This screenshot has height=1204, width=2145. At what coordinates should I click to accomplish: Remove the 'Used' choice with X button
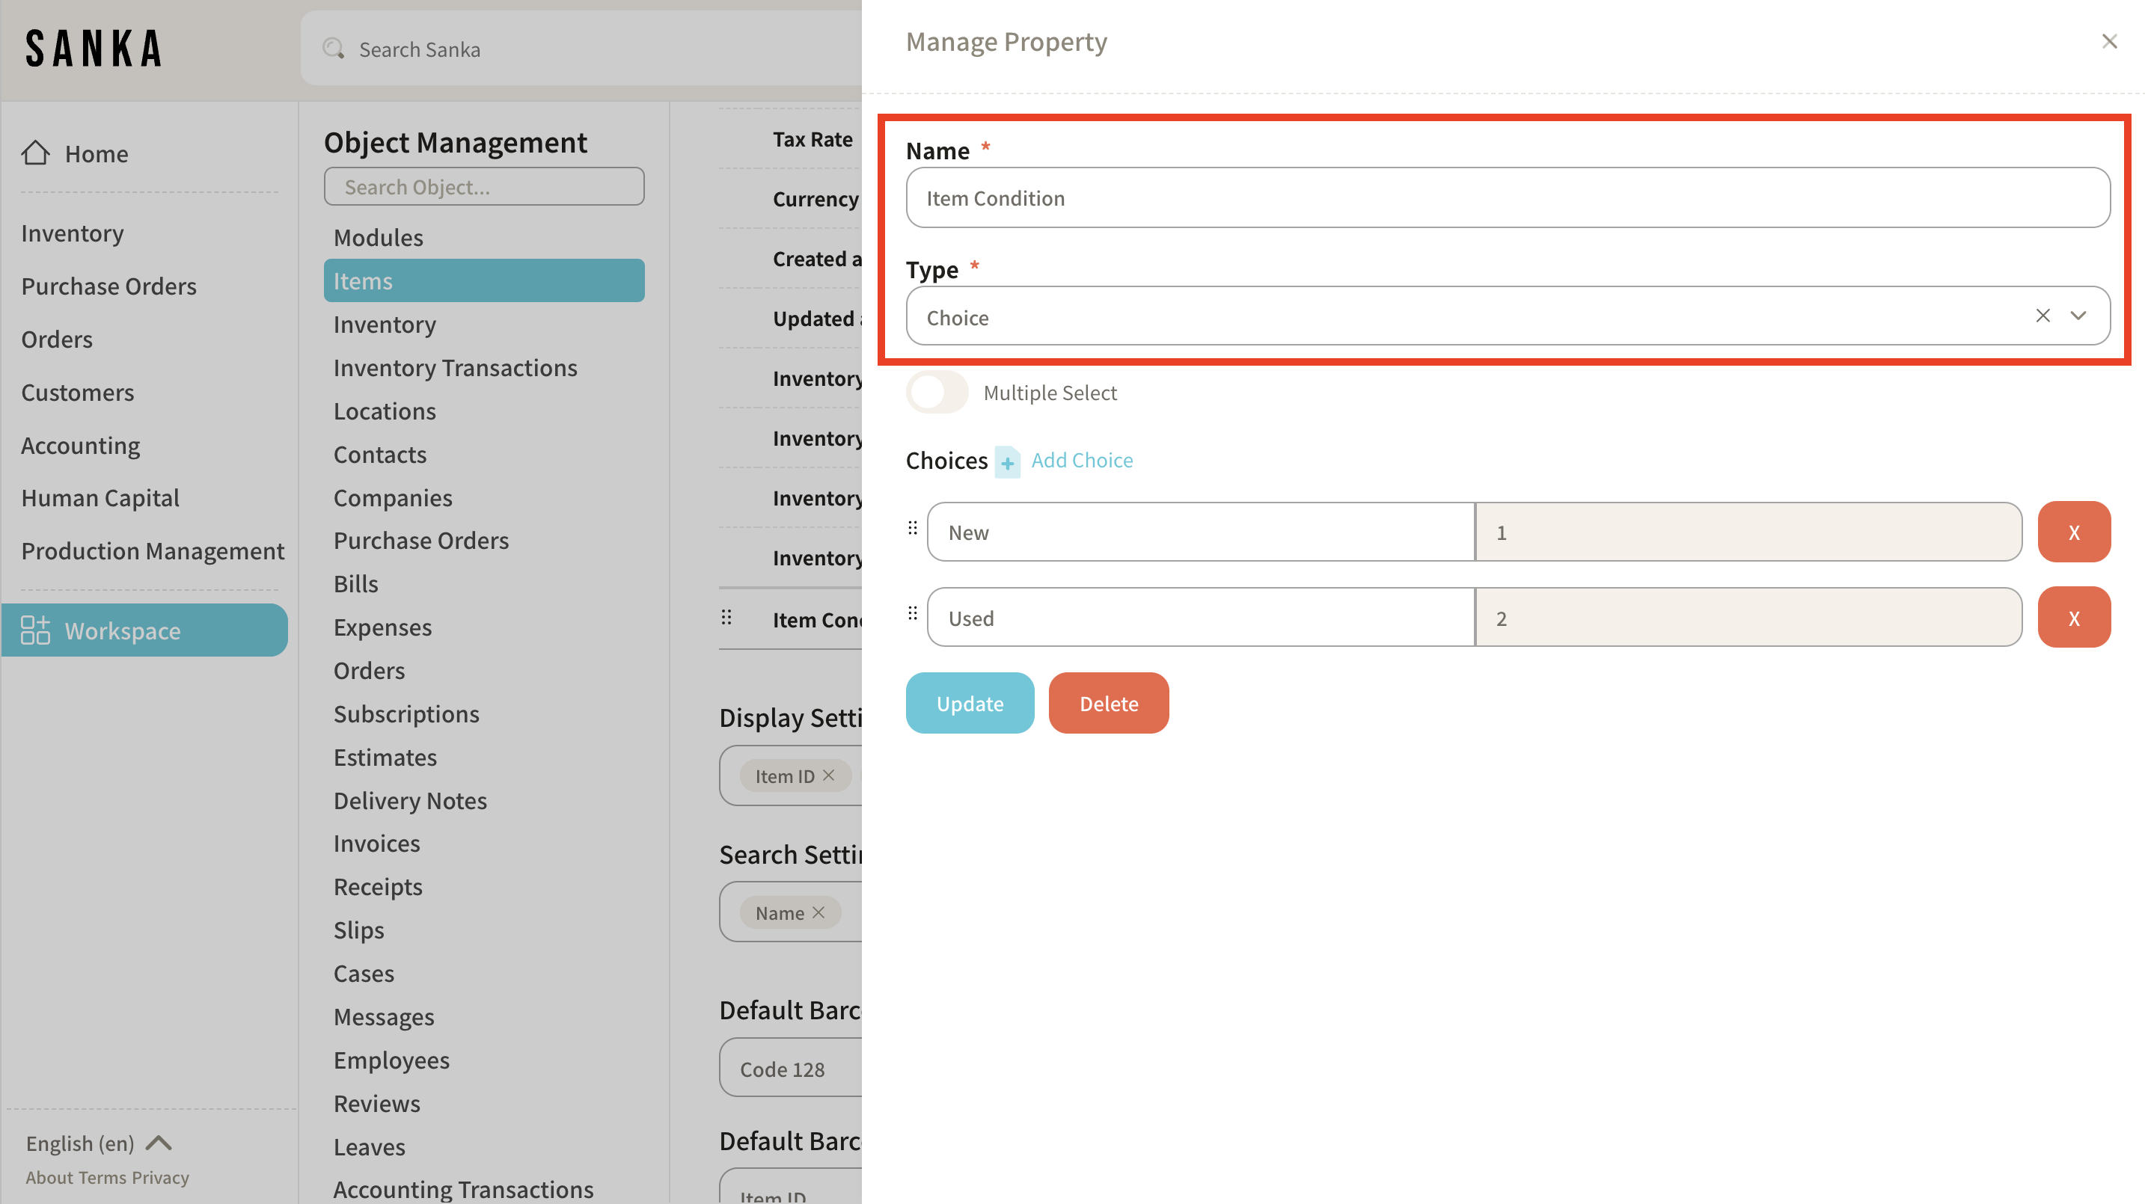pyautogui.click(x=2072, y=618)
